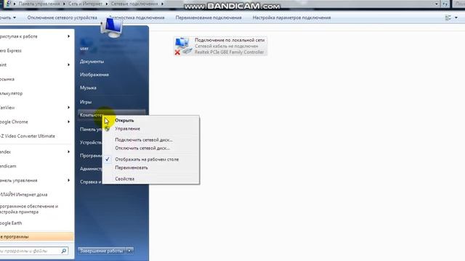
Task: Open Документы in Start menu right pane
Action: [x=92, y=62]
